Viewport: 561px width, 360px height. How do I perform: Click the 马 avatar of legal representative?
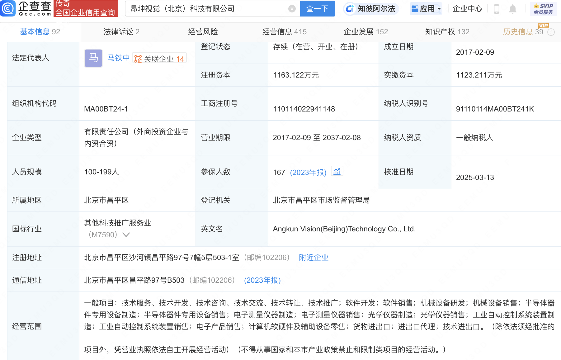(x=93, y=58)
